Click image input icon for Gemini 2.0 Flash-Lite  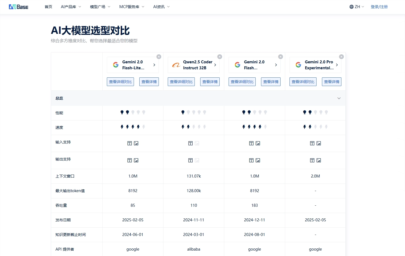pos(136,143)
